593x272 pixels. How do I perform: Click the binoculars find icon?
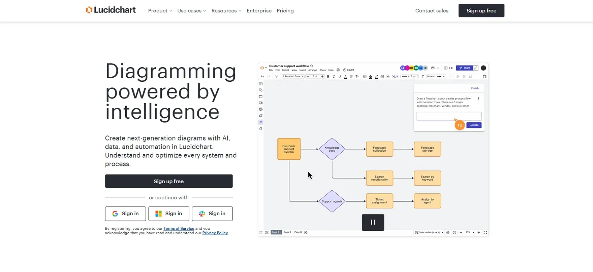(338, 70)
